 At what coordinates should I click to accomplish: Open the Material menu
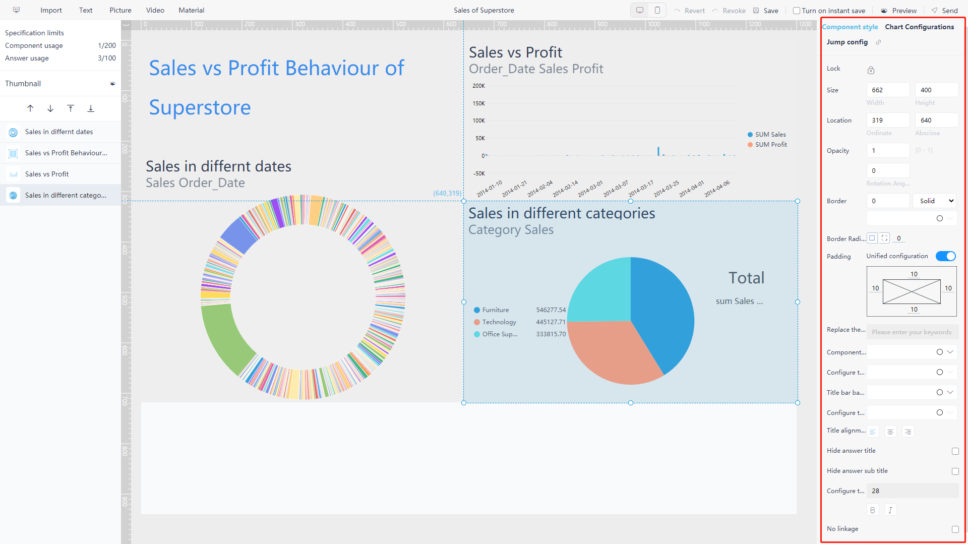(x=192, y=10)
